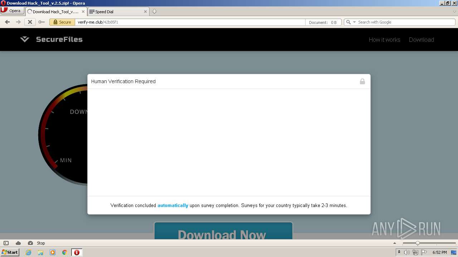Close the Speed Dial tab
The height and width of the screenshot is (257, 458).
145,11
